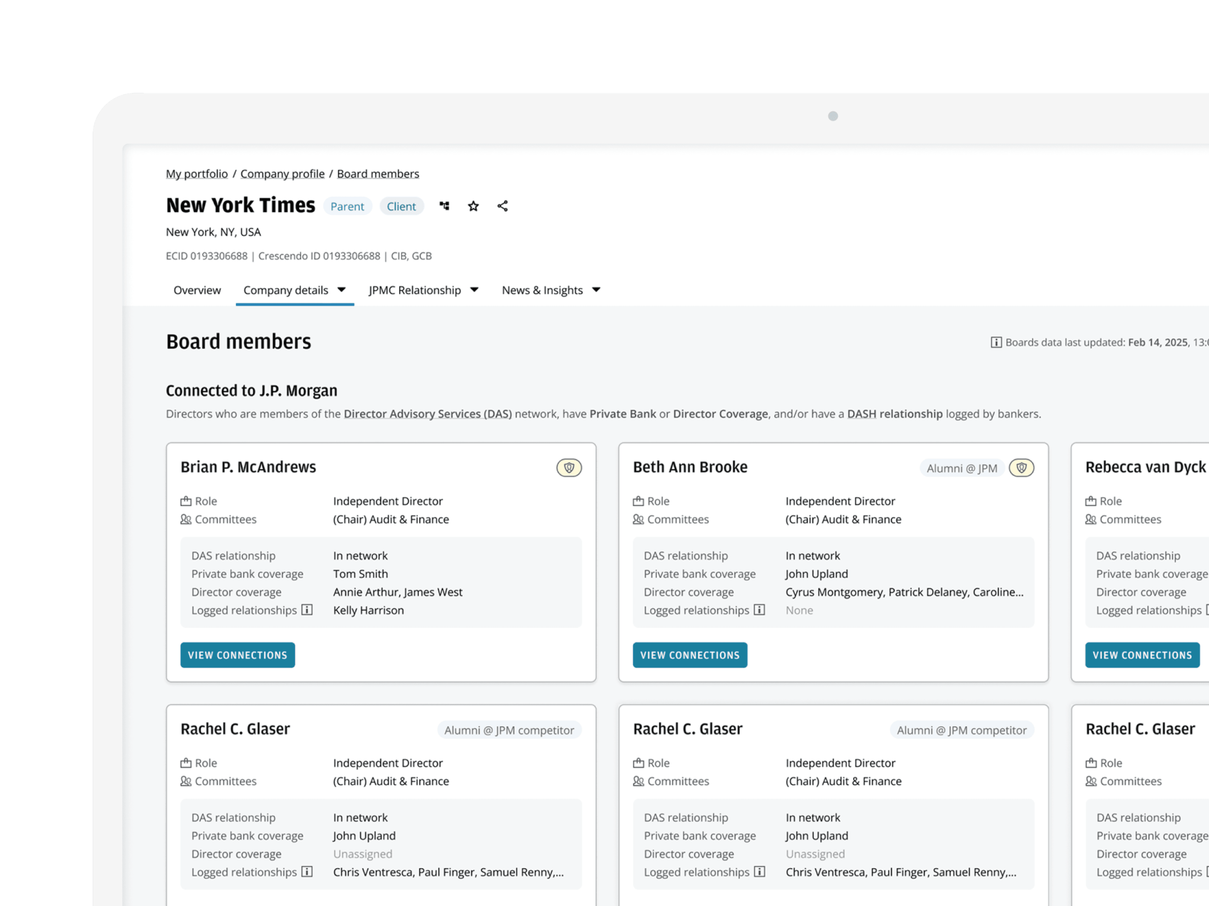Click Annie Arthur, James West director coverage

[398, 592]
